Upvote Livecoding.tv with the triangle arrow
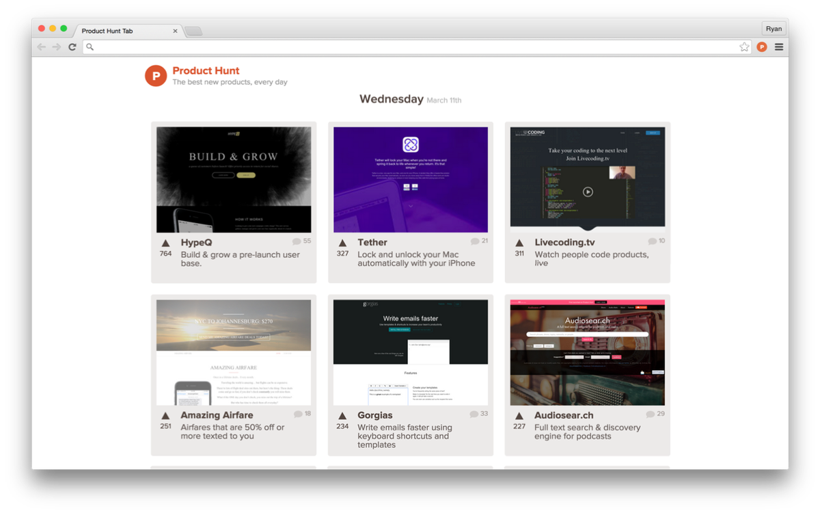 [519, 243]
